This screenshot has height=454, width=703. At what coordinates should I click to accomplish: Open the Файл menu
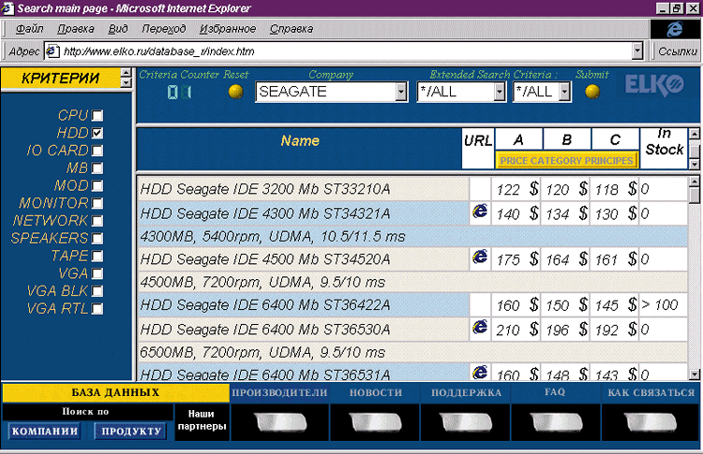30,29
